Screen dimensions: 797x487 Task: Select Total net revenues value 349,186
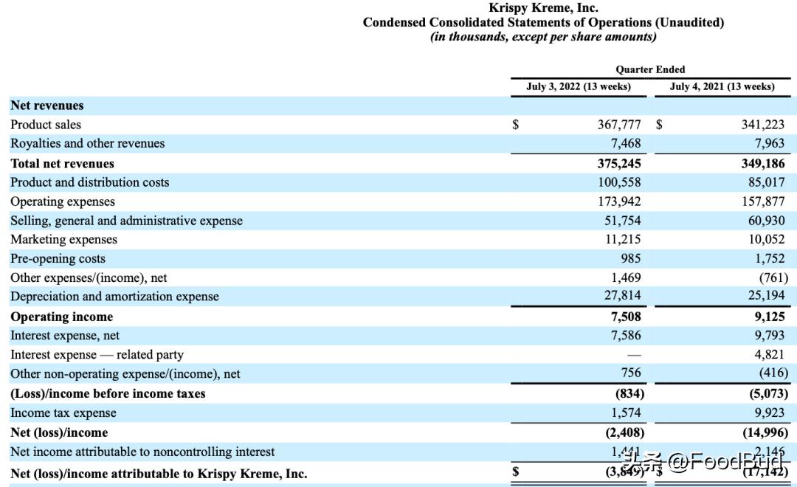pyautogui.click(x=762, y=164)
